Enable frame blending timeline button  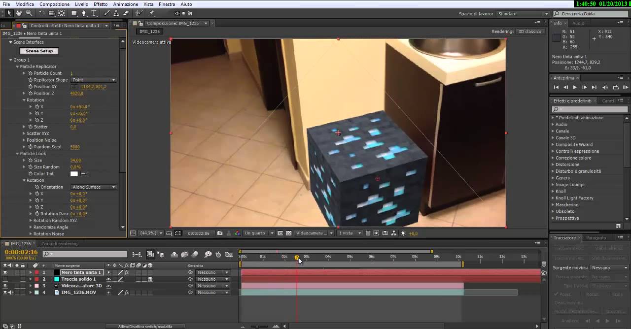pos(184,254)
